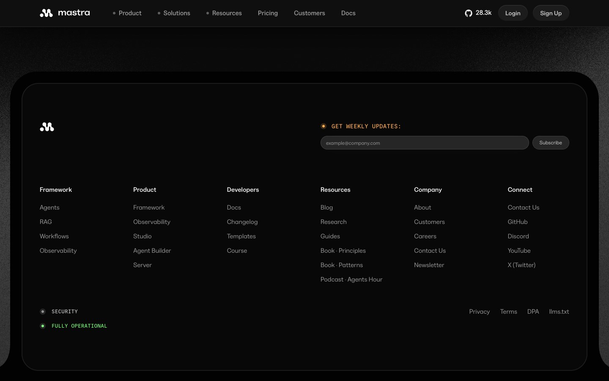Open the Studio footer link

click(x=143, y=236)
